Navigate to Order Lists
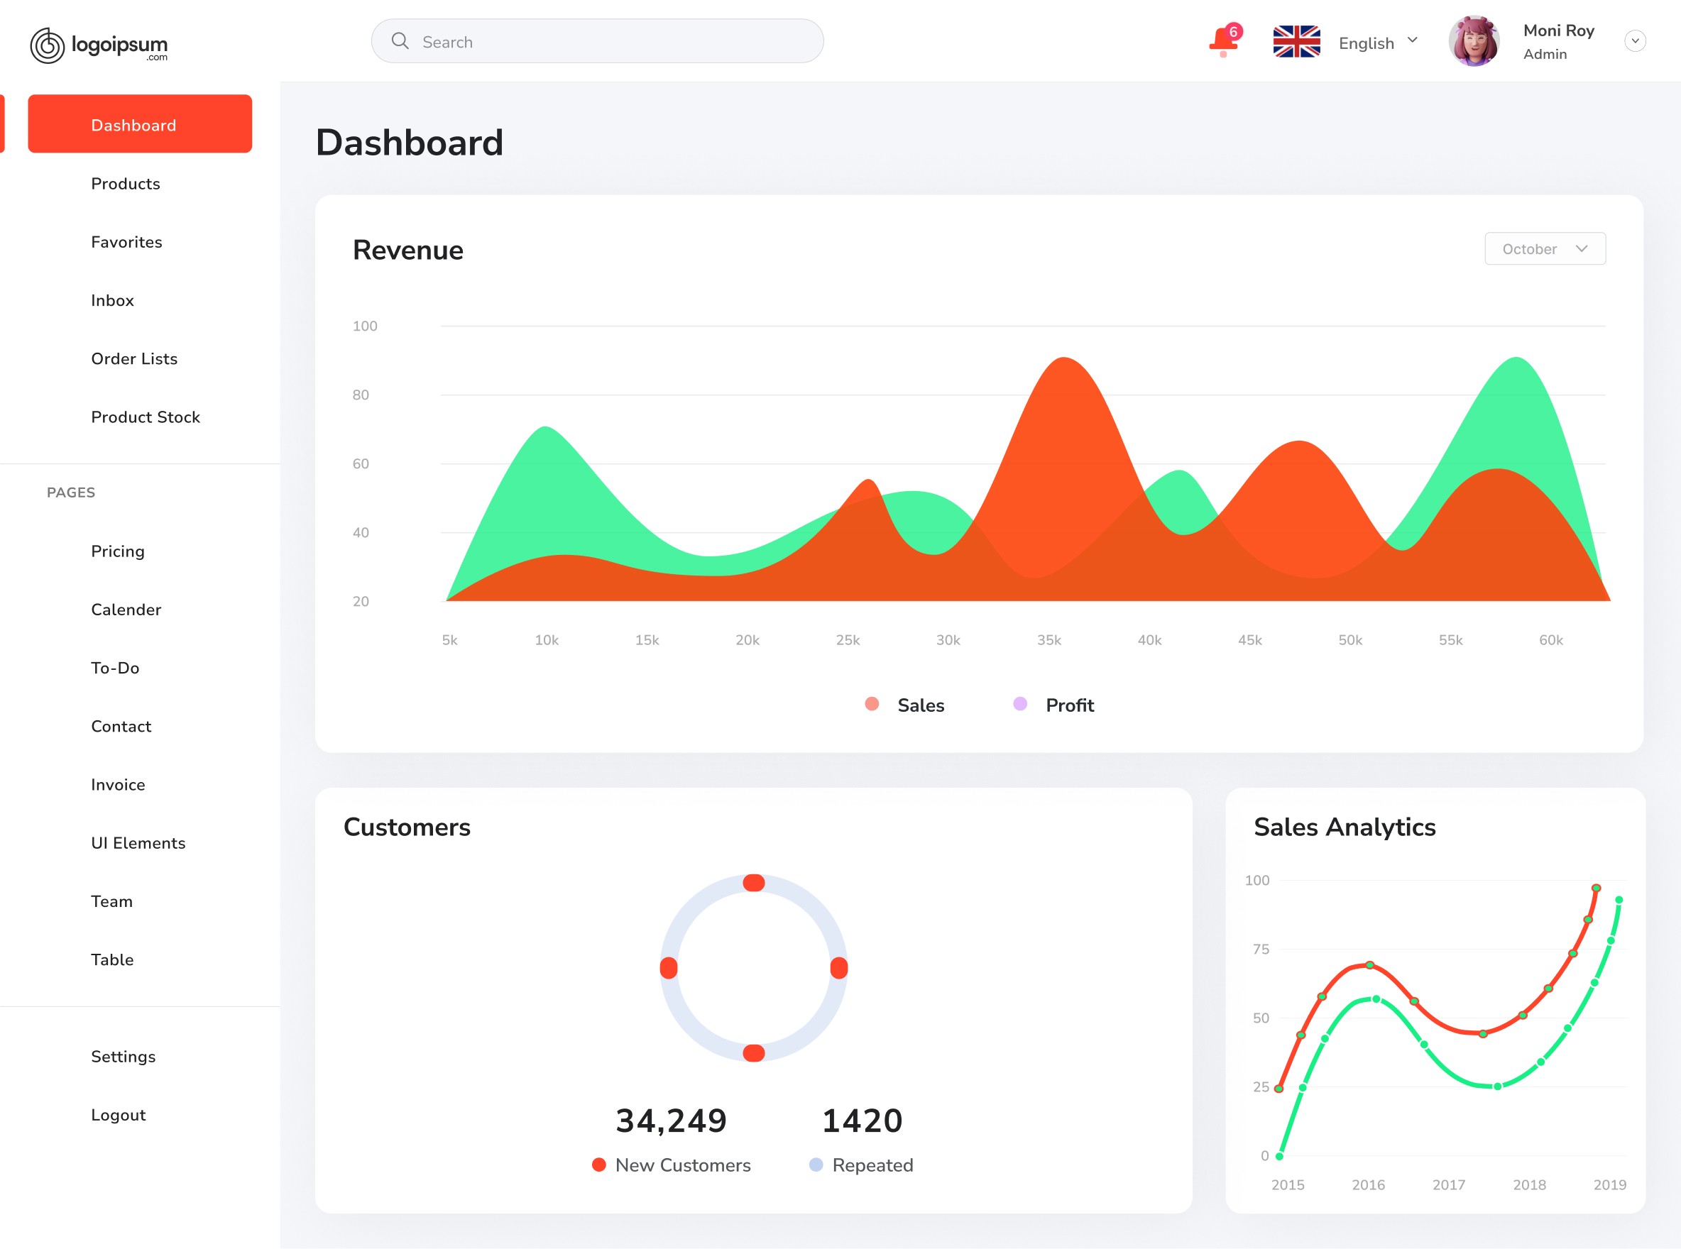 [134, 358]
